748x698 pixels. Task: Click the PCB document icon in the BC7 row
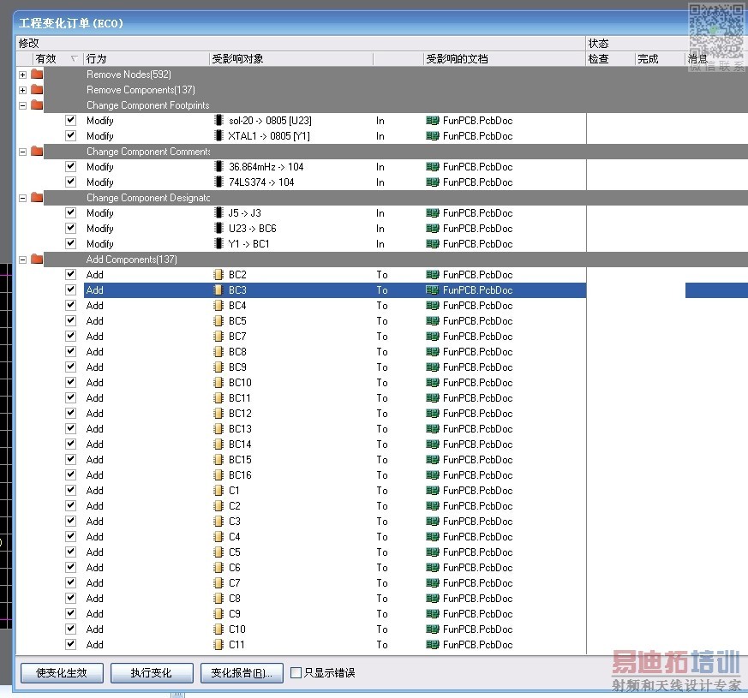432,336
